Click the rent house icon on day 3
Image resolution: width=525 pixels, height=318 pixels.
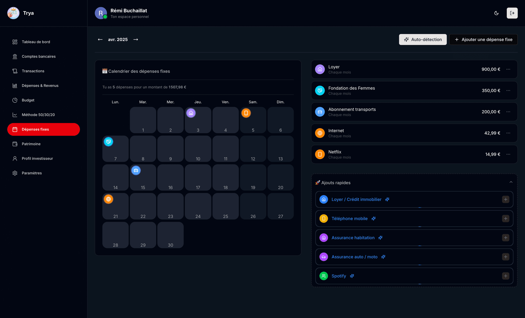pos(191,113)
